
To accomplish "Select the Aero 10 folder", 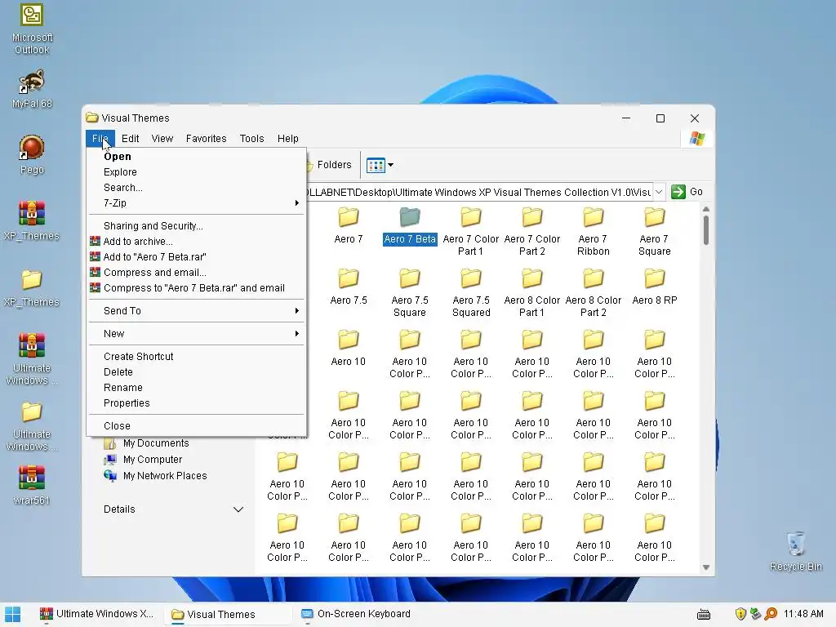I will 349,348.
